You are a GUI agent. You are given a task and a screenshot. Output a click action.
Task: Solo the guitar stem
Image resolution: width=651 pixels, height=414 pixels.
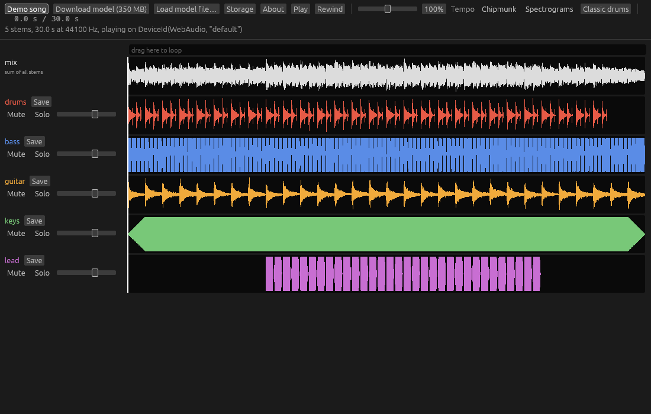pos(42,194)
